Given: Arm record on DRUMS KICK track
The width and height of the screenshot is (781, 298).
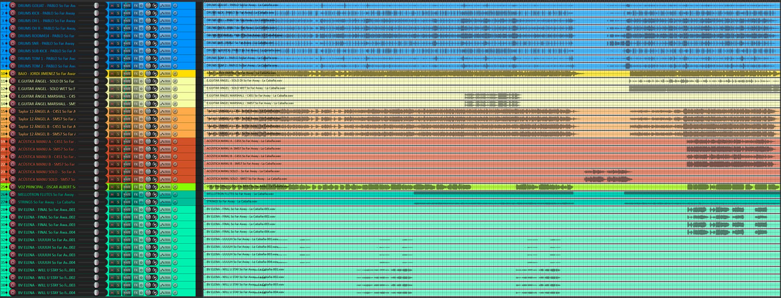Looking at the screenshot, I should tap(12, 13).
